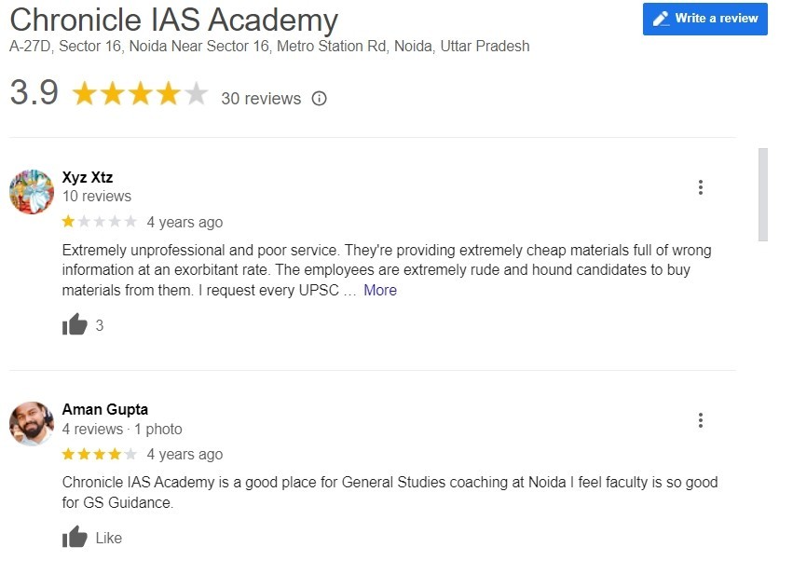
Task: Click thumbs-up icon on Aman Gupta review
Action: 75,537
